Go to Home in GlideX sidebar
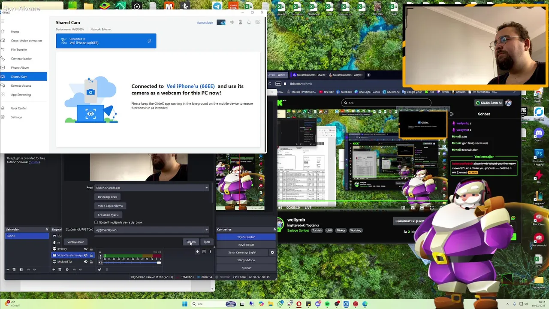 click(24, 31)
